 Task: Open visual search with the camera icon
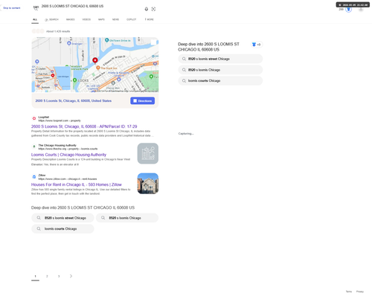pyautogui.click(x=153, y=9)
